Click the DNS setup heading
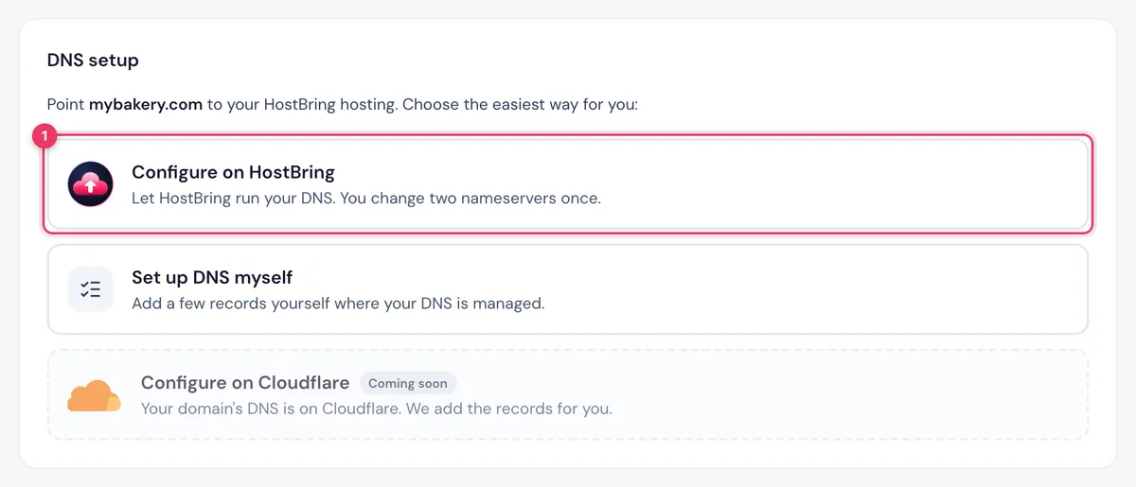Viewport: 1136px width, 487px height. click(93, 61)
